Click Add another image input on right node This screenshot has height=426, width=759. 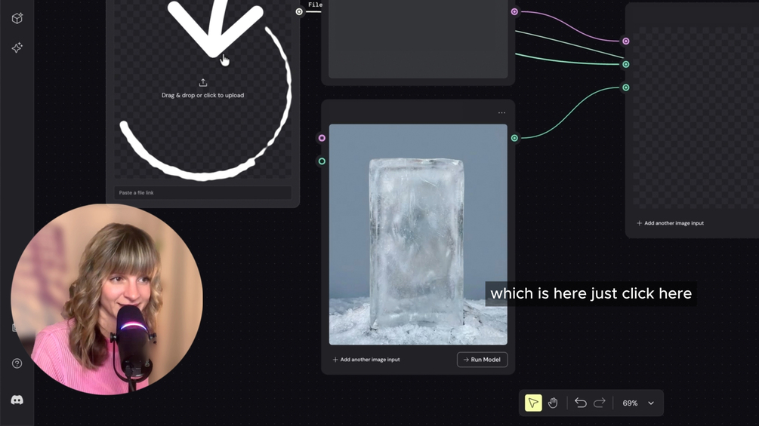671,223
